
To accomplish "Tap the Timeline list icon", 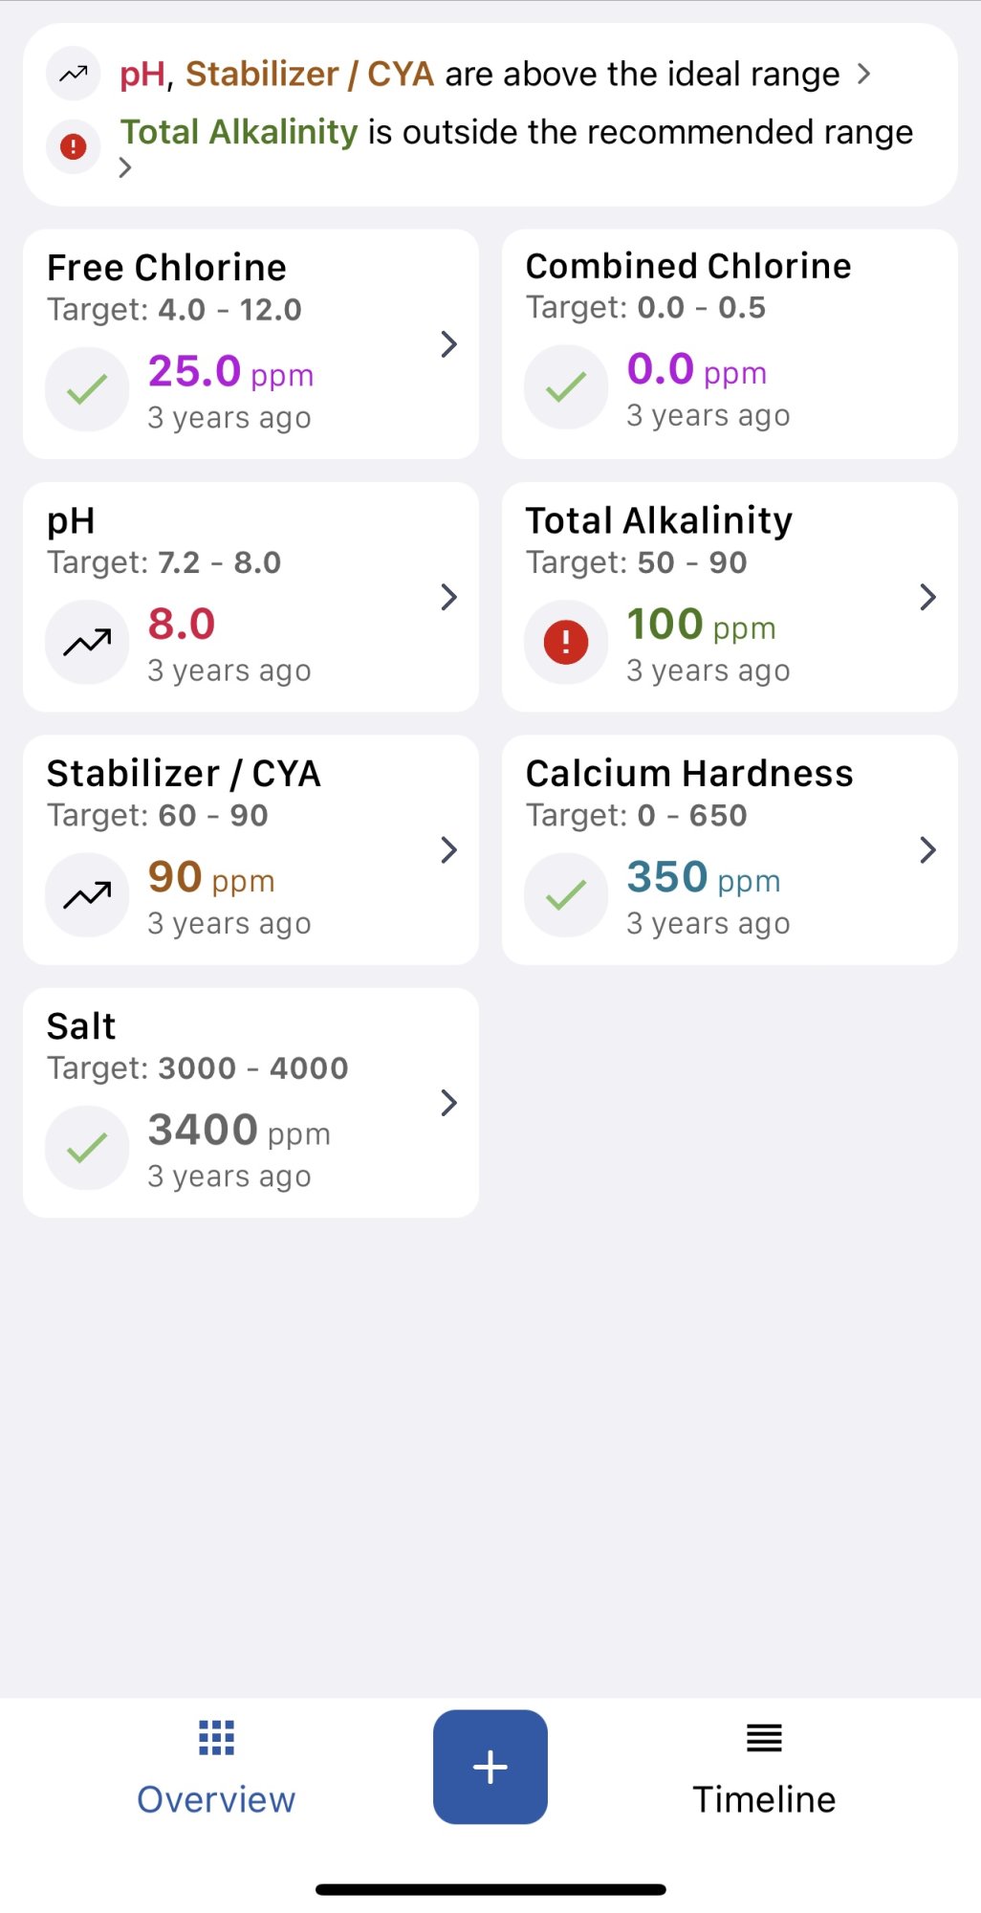I will coord(764,1738).
